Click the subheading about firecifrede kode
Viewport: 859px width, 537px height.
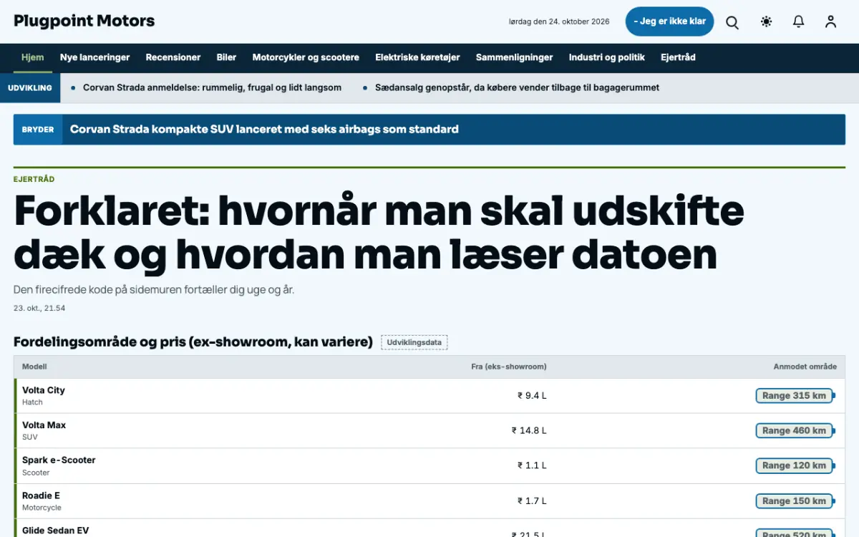154,290
